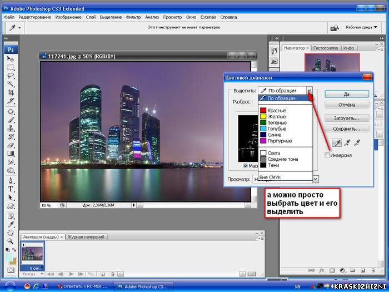Image resolution: width=389 pixels, height=292 pixels.
Task: Select the Clone Stamp tool
Action: pyautogui.click(x=11, y=128)
